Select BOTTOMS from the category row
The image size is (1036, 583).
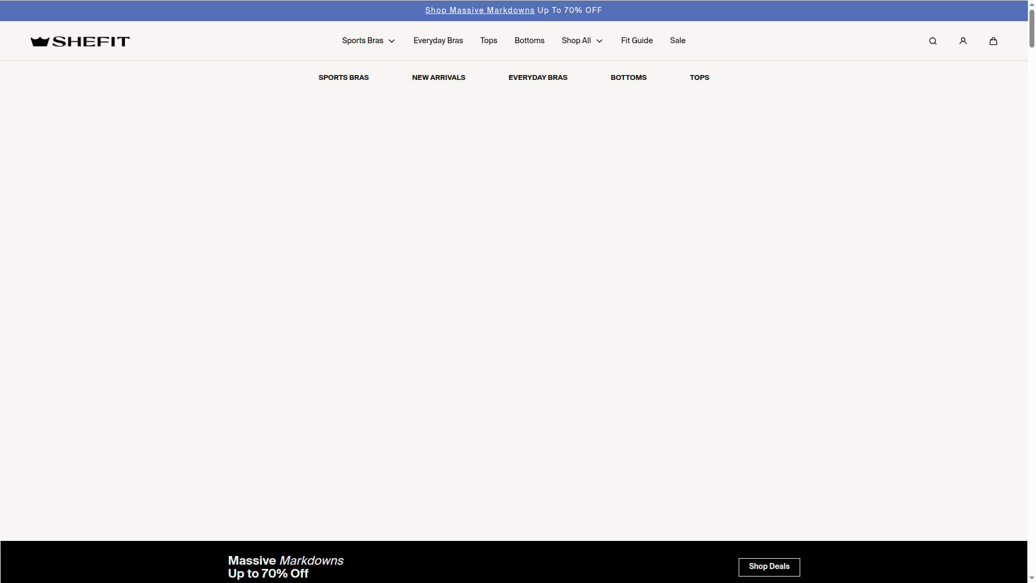pos(628,77)
